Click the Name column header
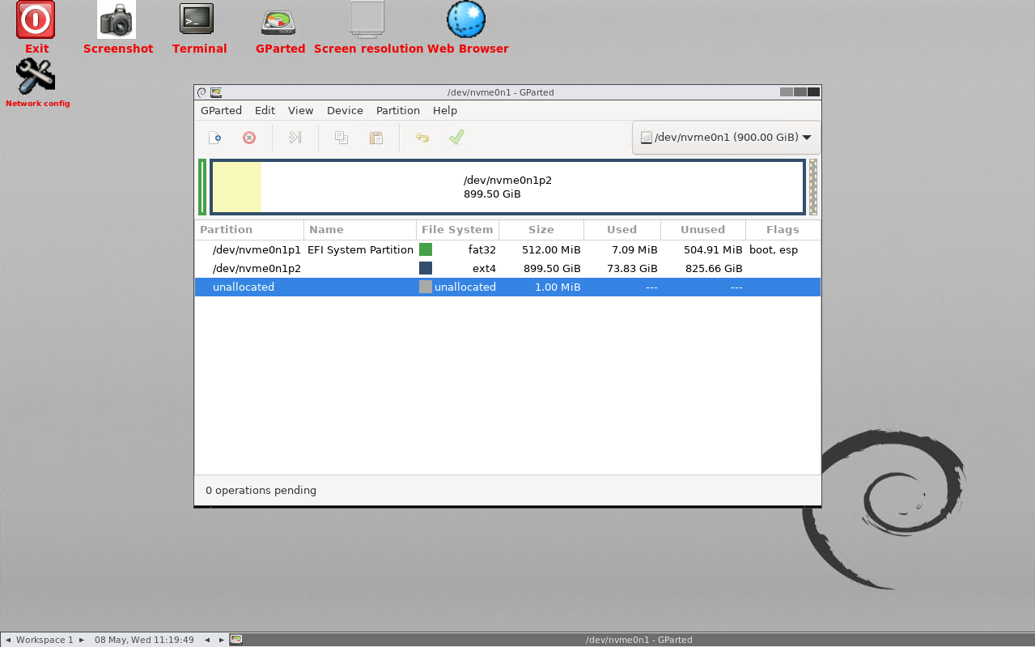The image size is (1035, 647). pos(360,230)
